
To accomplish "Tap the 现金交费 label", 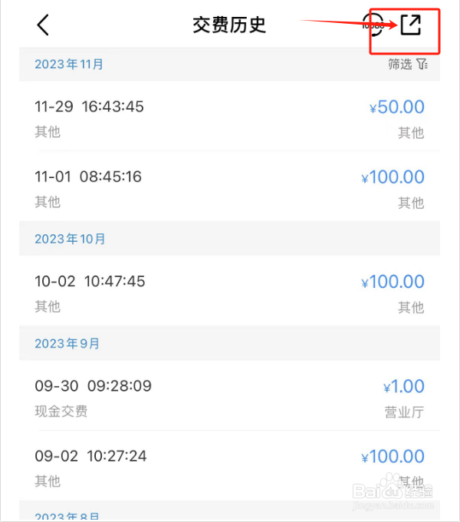I will point(61,411).
